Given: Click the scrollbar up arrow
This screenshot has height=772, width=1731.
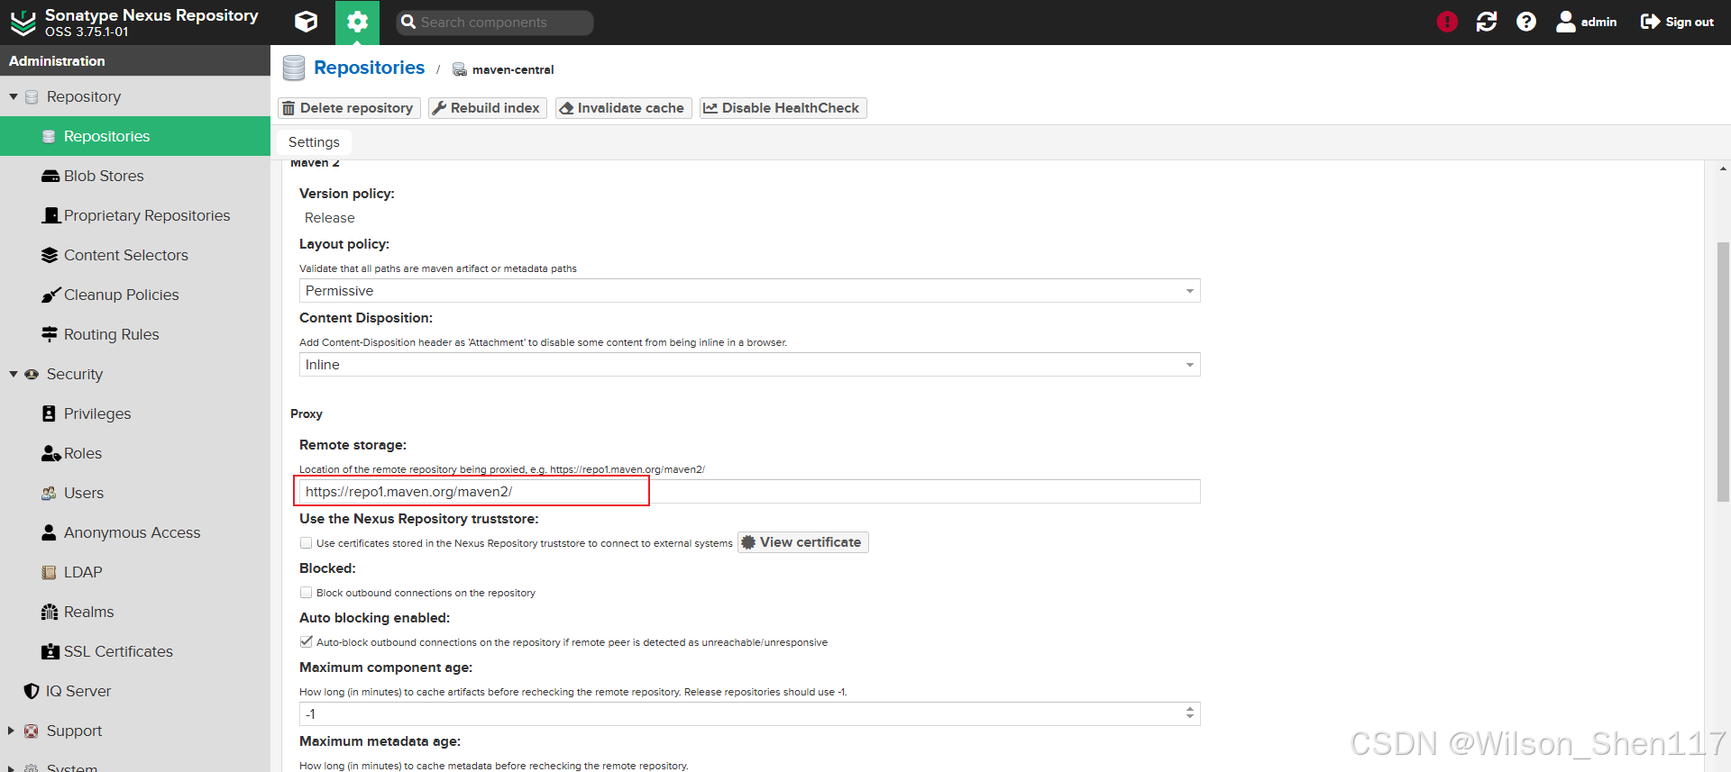Looking at the screenshot, I should pos(1723,168).
